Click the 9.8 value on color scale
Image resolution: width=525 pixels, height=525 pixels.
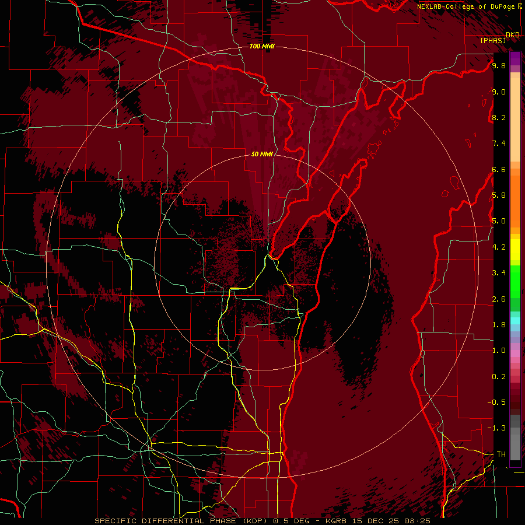pos(499,65)
